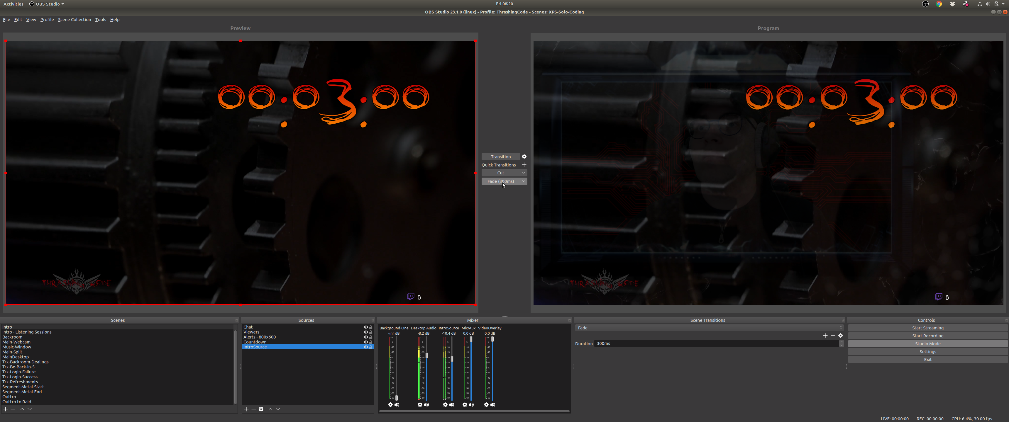Viewport: 1009px width, 422px height.
Task: Hide the Countdown source
Action: point(365,342)
